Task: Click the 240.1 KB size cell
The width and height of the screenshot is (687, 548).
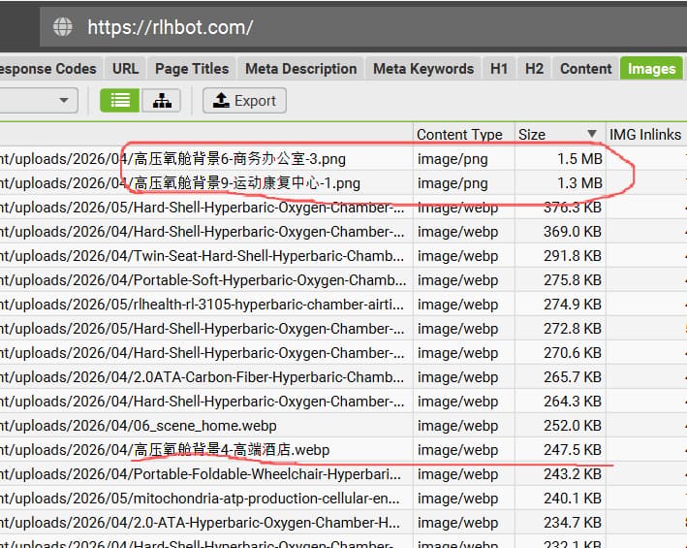Action: pos(560,498)
